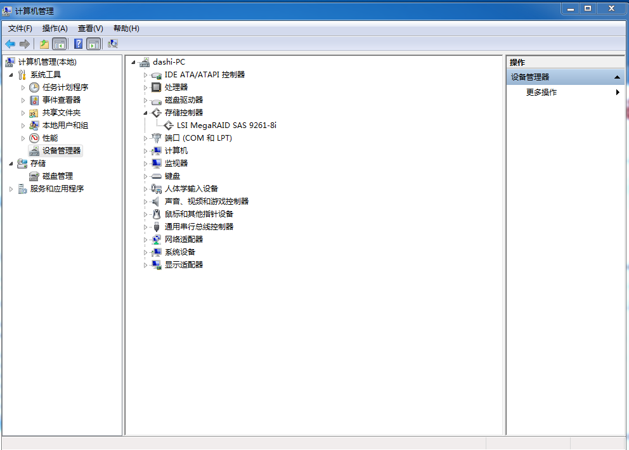
Task: Select 计算机管理(本地) root item
Action: 48,61
